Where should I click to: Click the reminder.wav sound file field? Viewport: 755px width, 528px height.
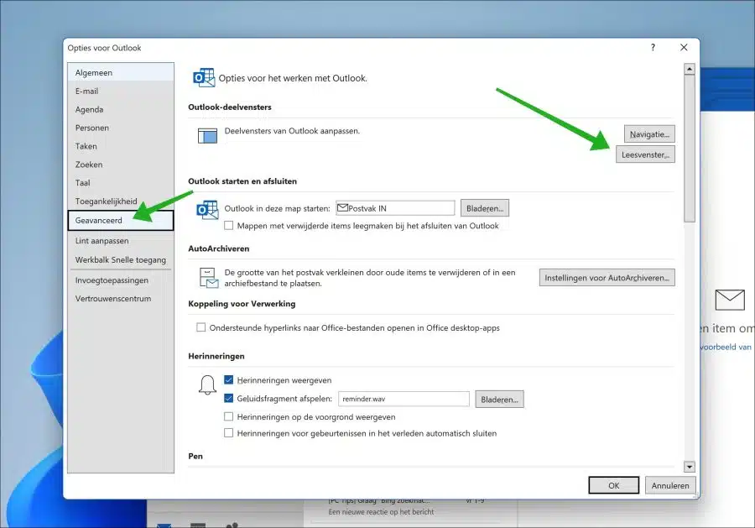tap(404, 399)
